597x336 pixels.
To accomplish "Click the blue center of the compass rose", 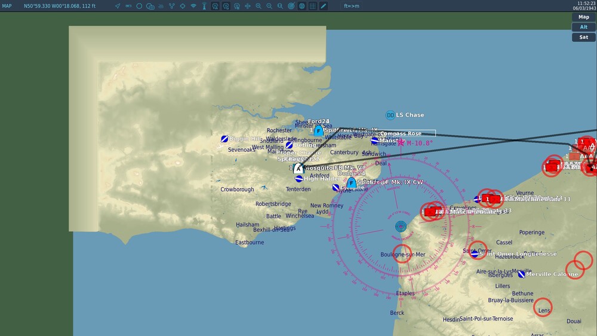I will click(x=401, y=227).
